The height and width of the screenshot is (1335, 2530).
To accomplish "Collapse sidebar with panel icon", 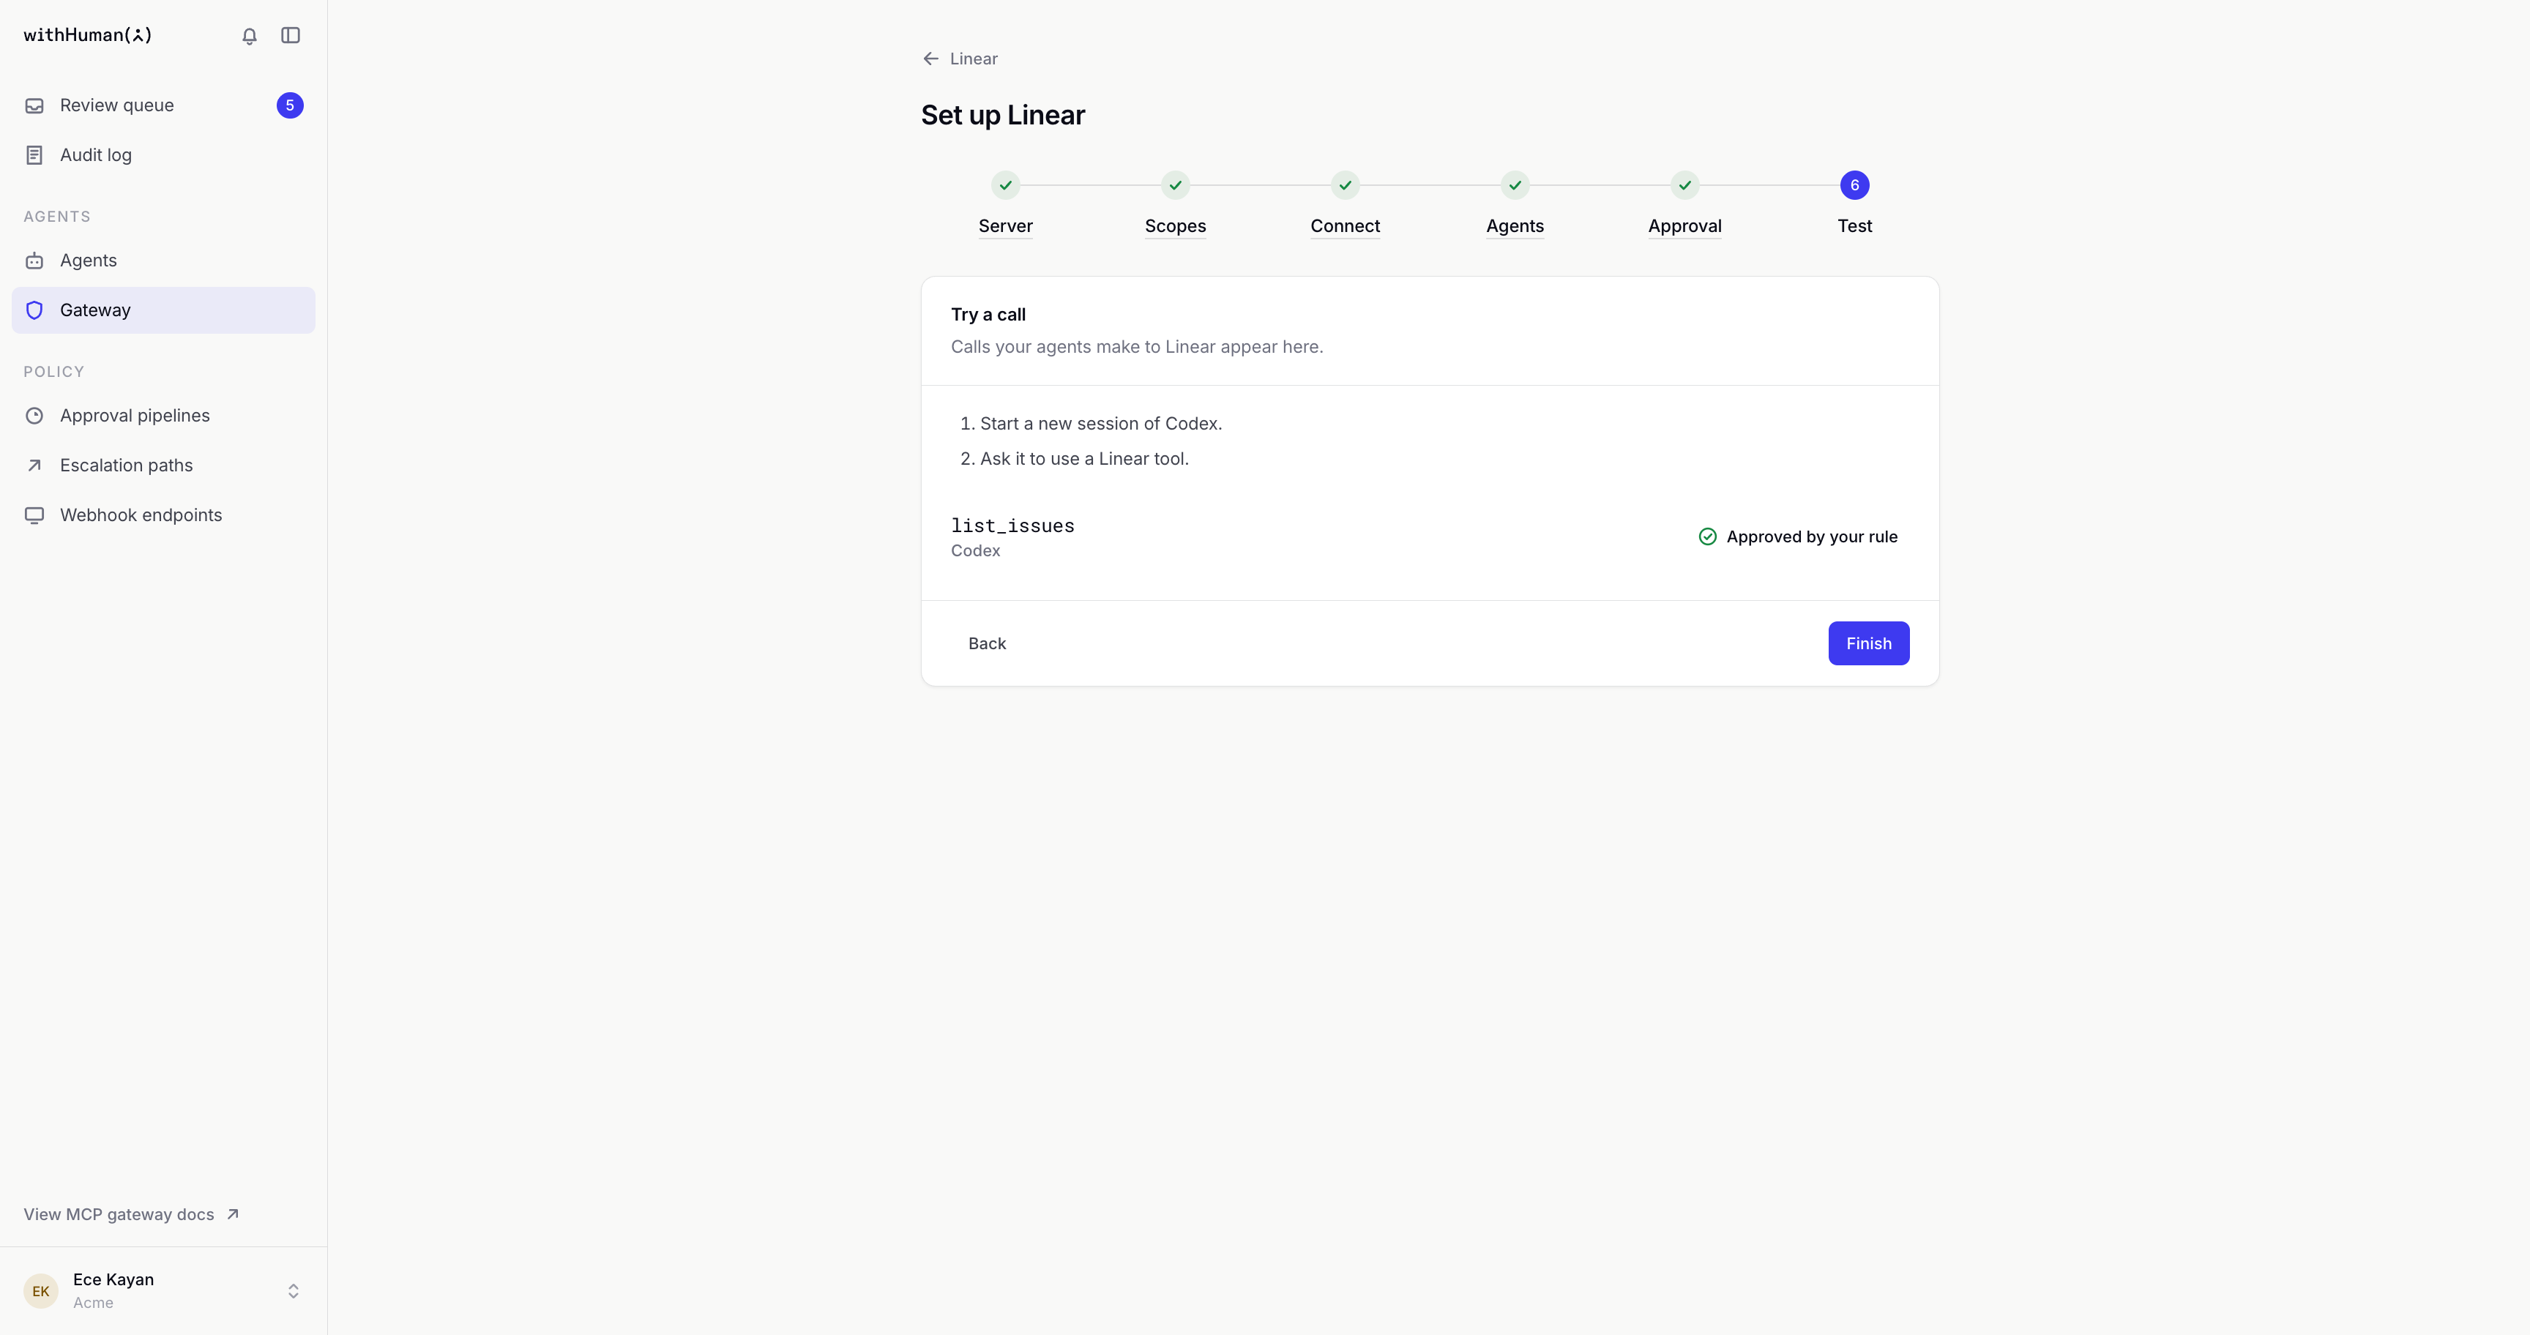I will pos(291,35).
